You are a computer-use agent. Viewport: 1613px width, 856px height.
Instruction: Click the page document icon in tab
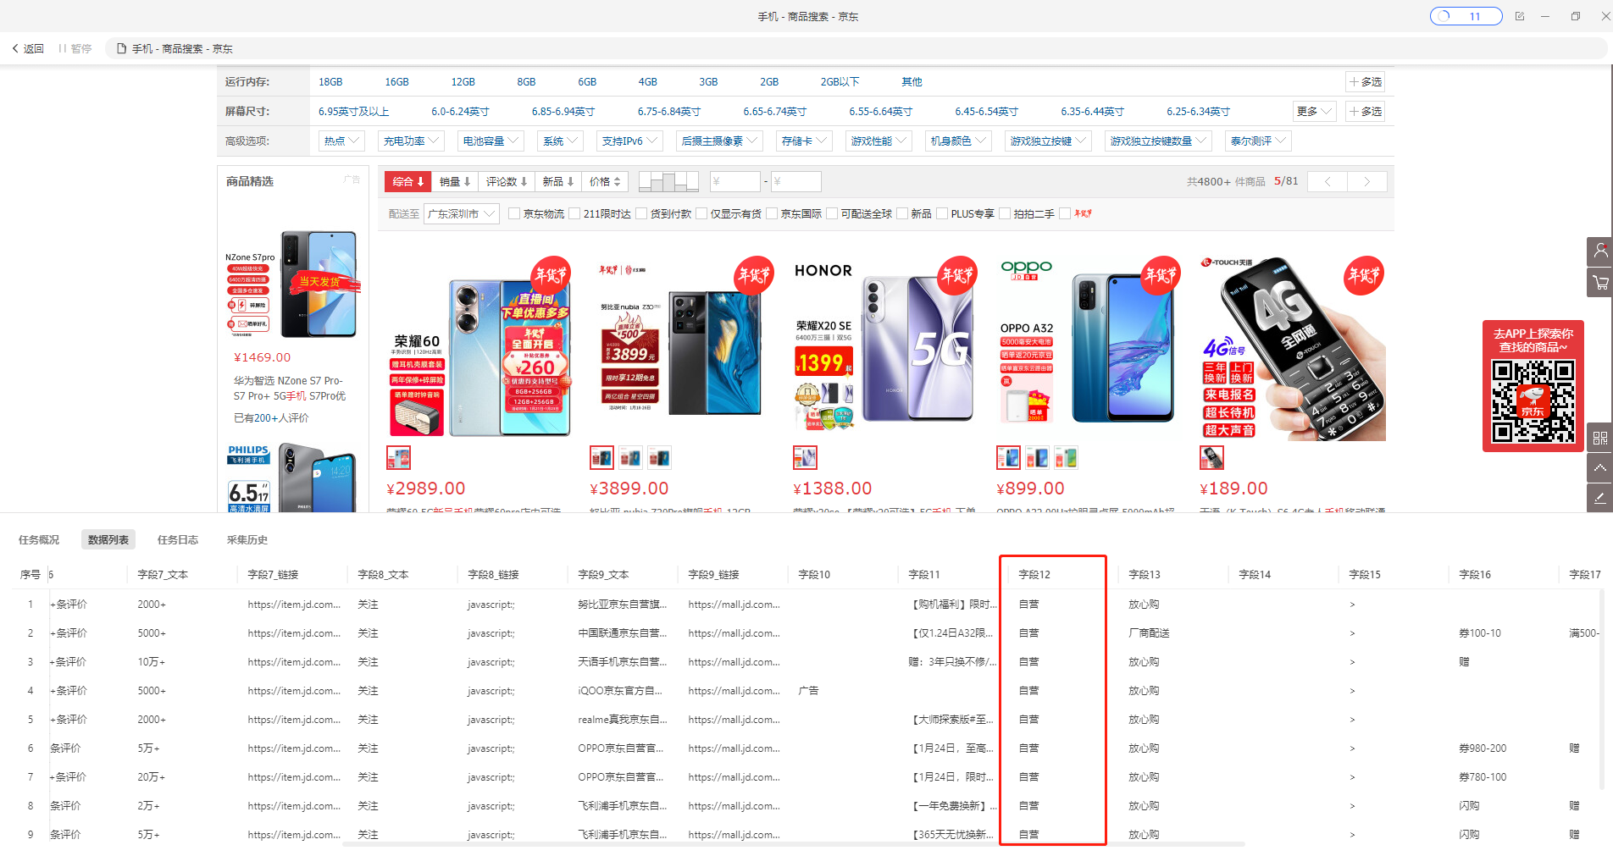[x=121, y=49]
